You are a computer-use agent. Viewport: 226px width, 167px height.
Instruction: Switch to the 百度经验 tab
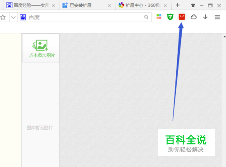[x=32, y=5]
